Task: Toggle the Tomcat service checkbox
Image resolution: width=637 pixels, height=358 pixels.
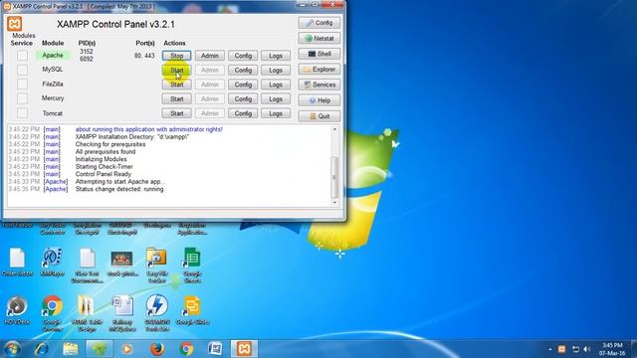Action: (x=22, y=113)
